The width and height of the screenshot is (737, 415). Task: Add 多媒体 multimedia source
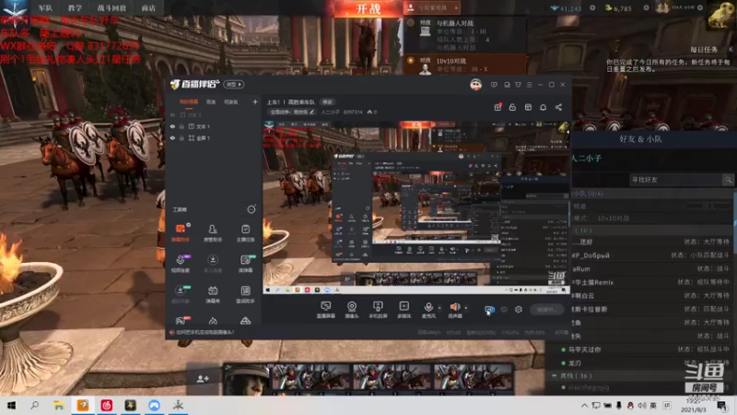(404, 310)
